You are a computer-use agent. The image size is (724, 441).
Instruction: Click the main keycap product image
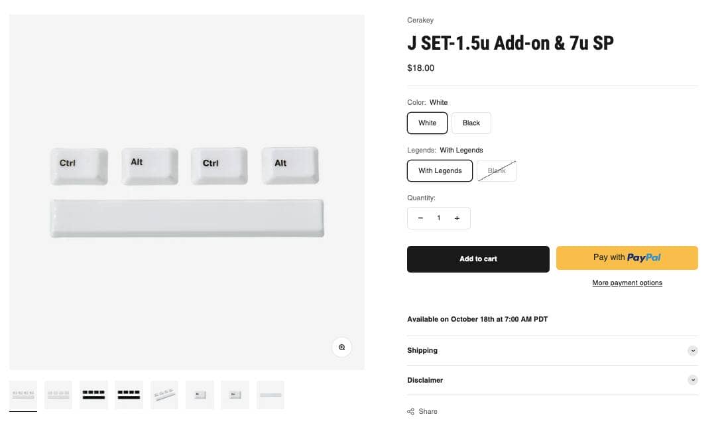coord(187,192)
